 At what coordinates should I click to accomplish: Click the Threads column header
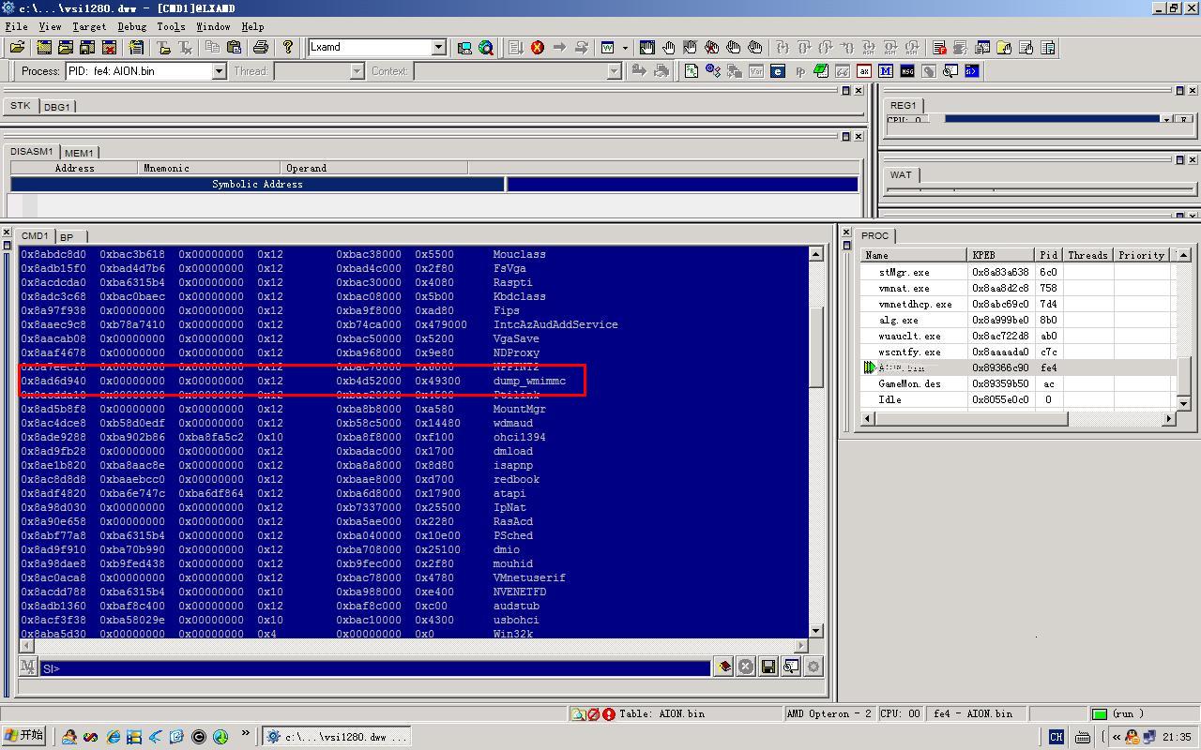tap(1087, 255)
